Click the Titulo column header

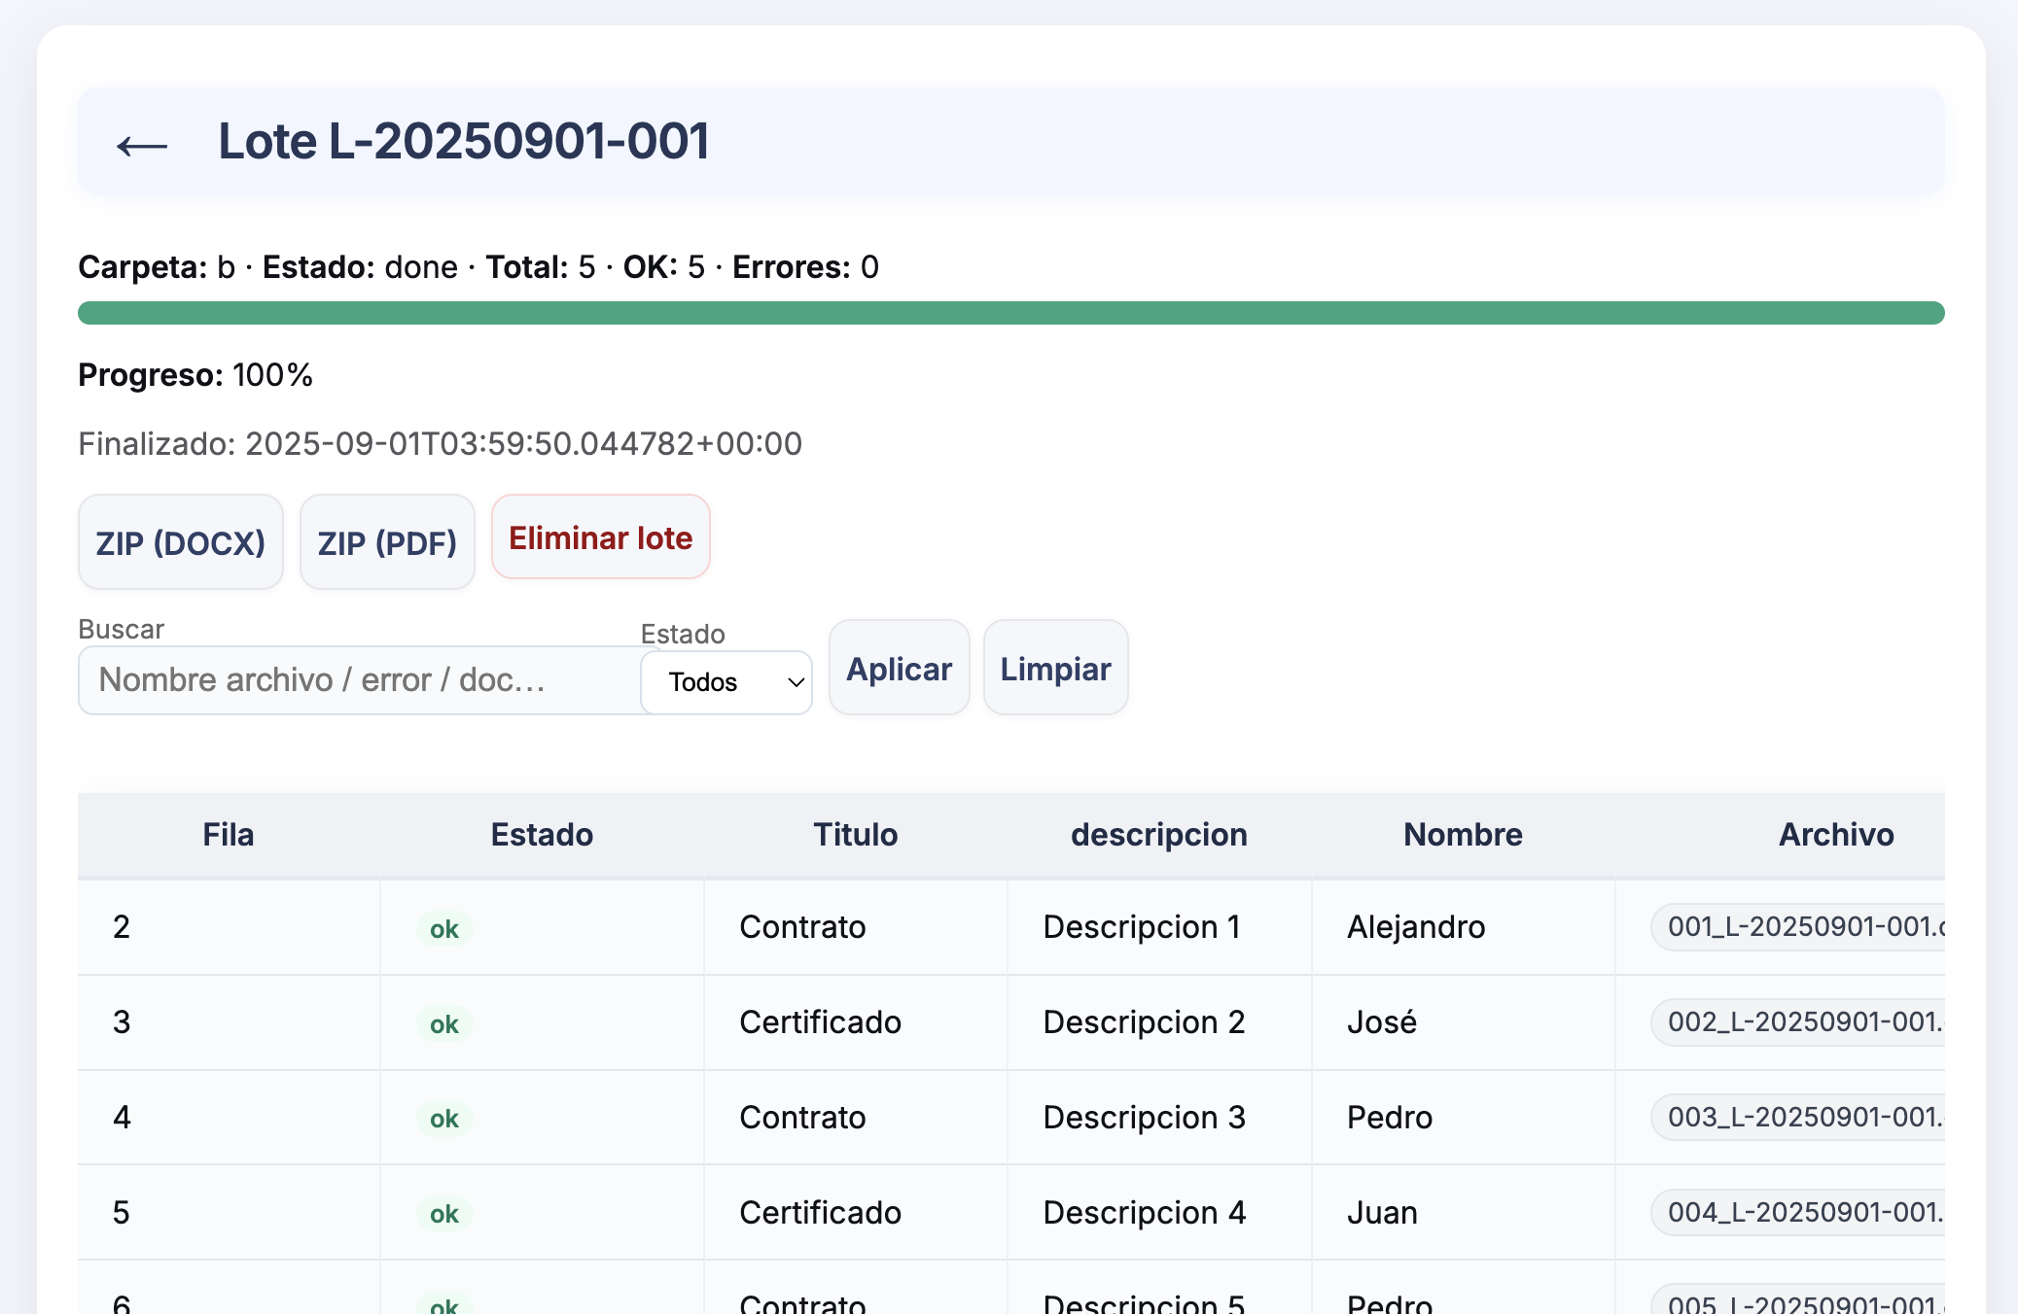pos(856,835)
